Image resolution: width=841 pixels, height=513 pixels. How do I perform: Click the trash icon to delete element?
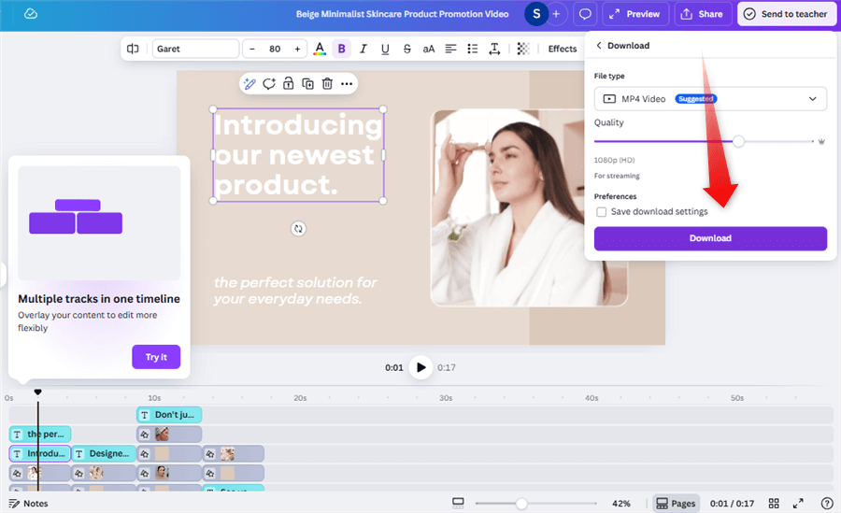(x=327, y=84)
